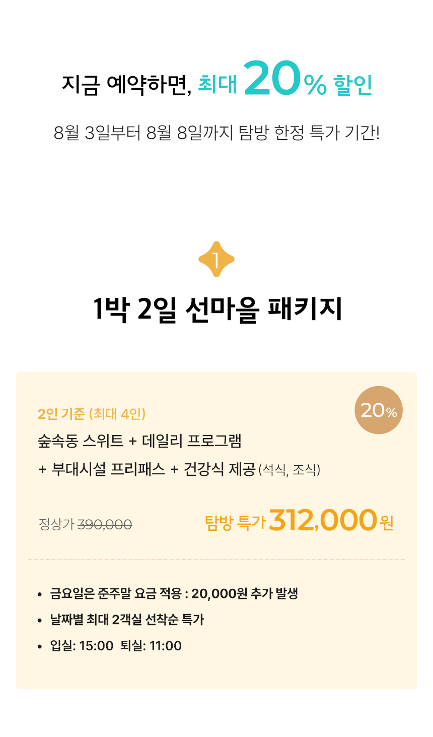Select the '지금 예약하면,' headline text

(127, 85)
